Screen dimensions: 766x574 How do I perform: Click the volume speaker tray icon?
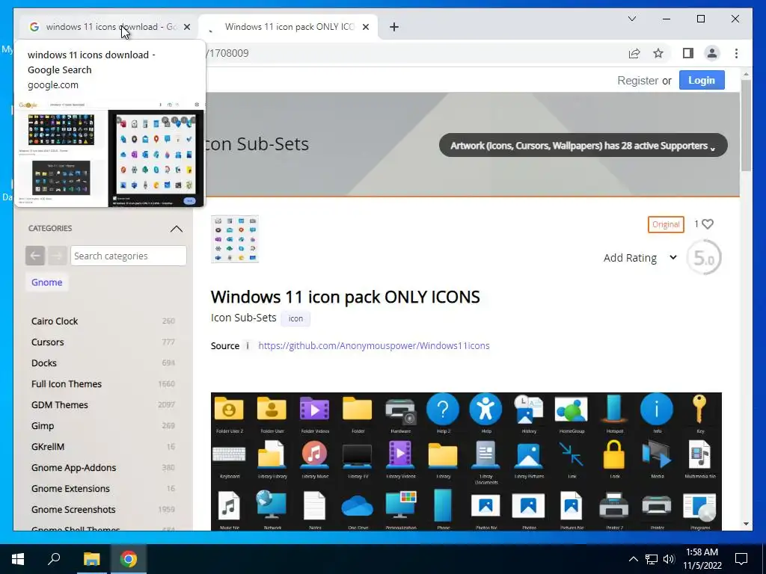click(669, 559)
